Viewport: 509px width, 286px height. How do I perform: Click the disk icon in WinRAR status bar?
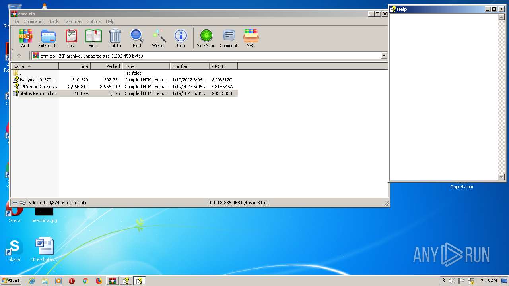[x=15, y=203]
